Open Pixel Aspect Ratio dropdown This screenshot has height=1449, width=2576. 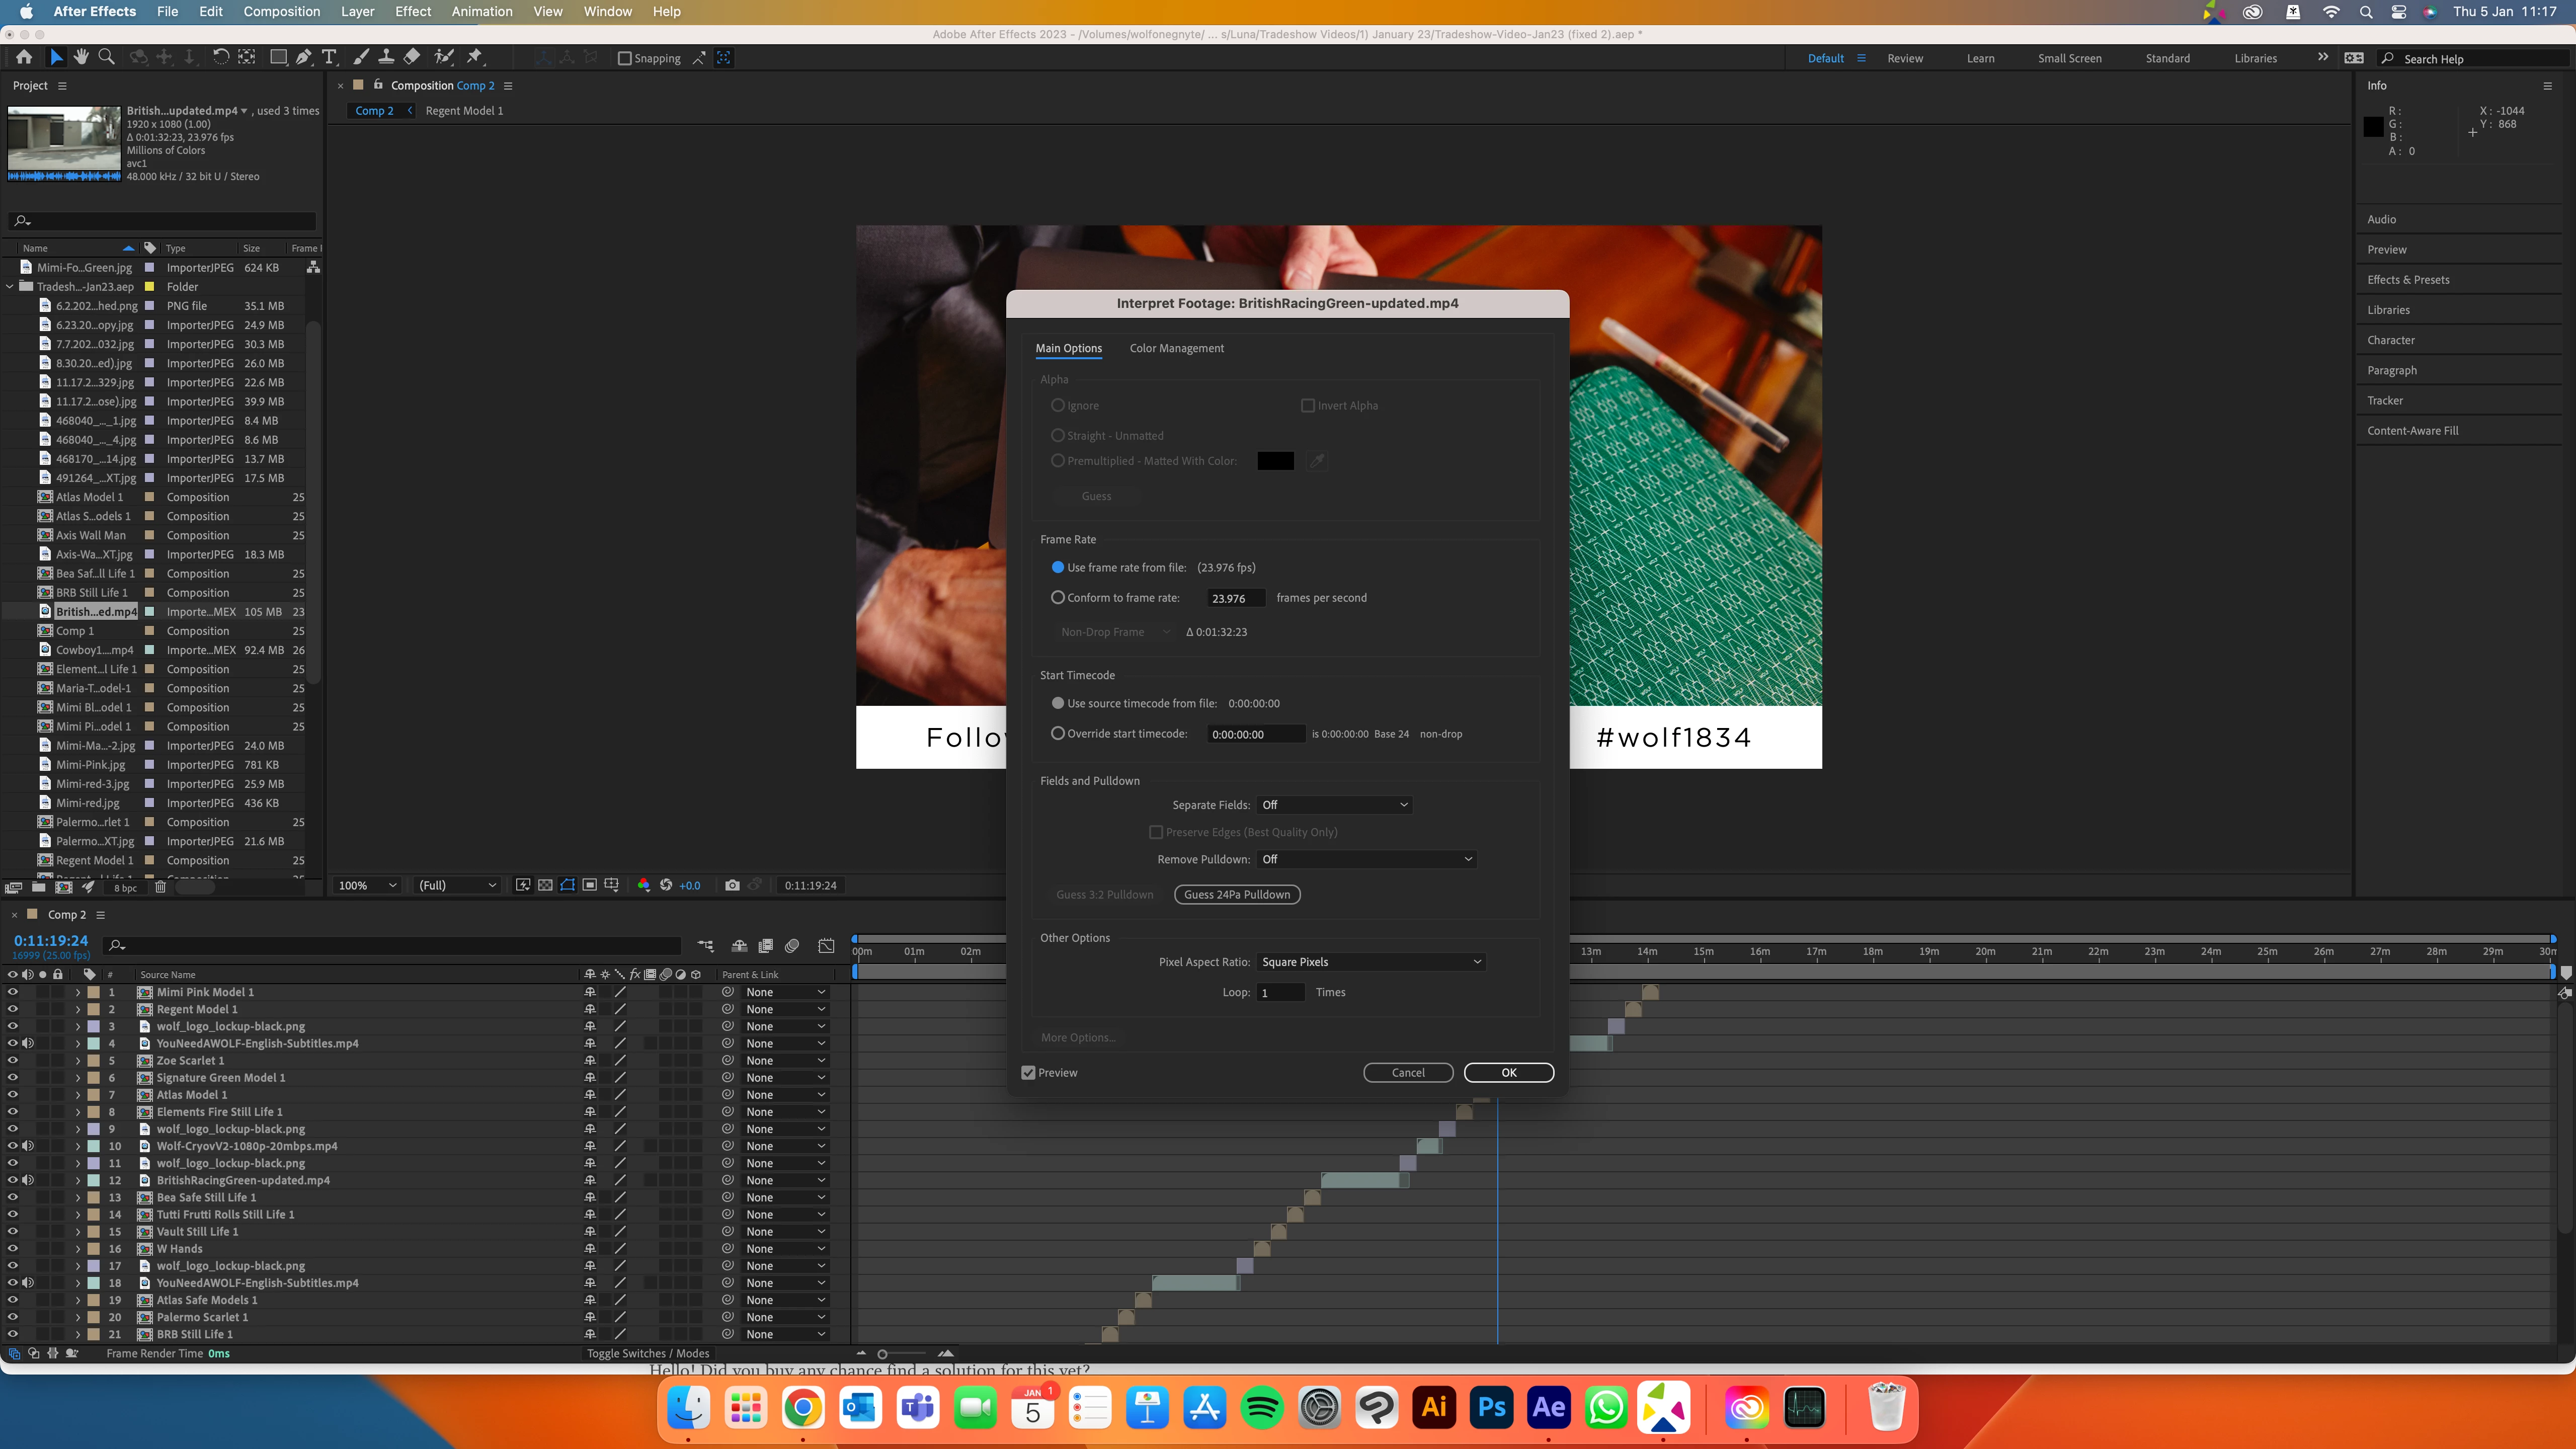(x=1370, y=962)
